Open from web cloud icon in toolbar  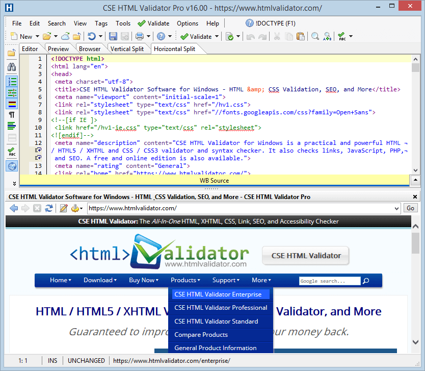[x=65, y=36]
